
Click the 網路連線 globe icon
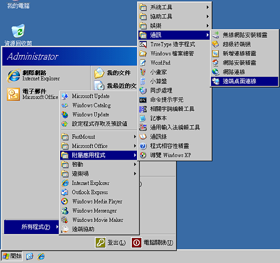pos(215,72)
